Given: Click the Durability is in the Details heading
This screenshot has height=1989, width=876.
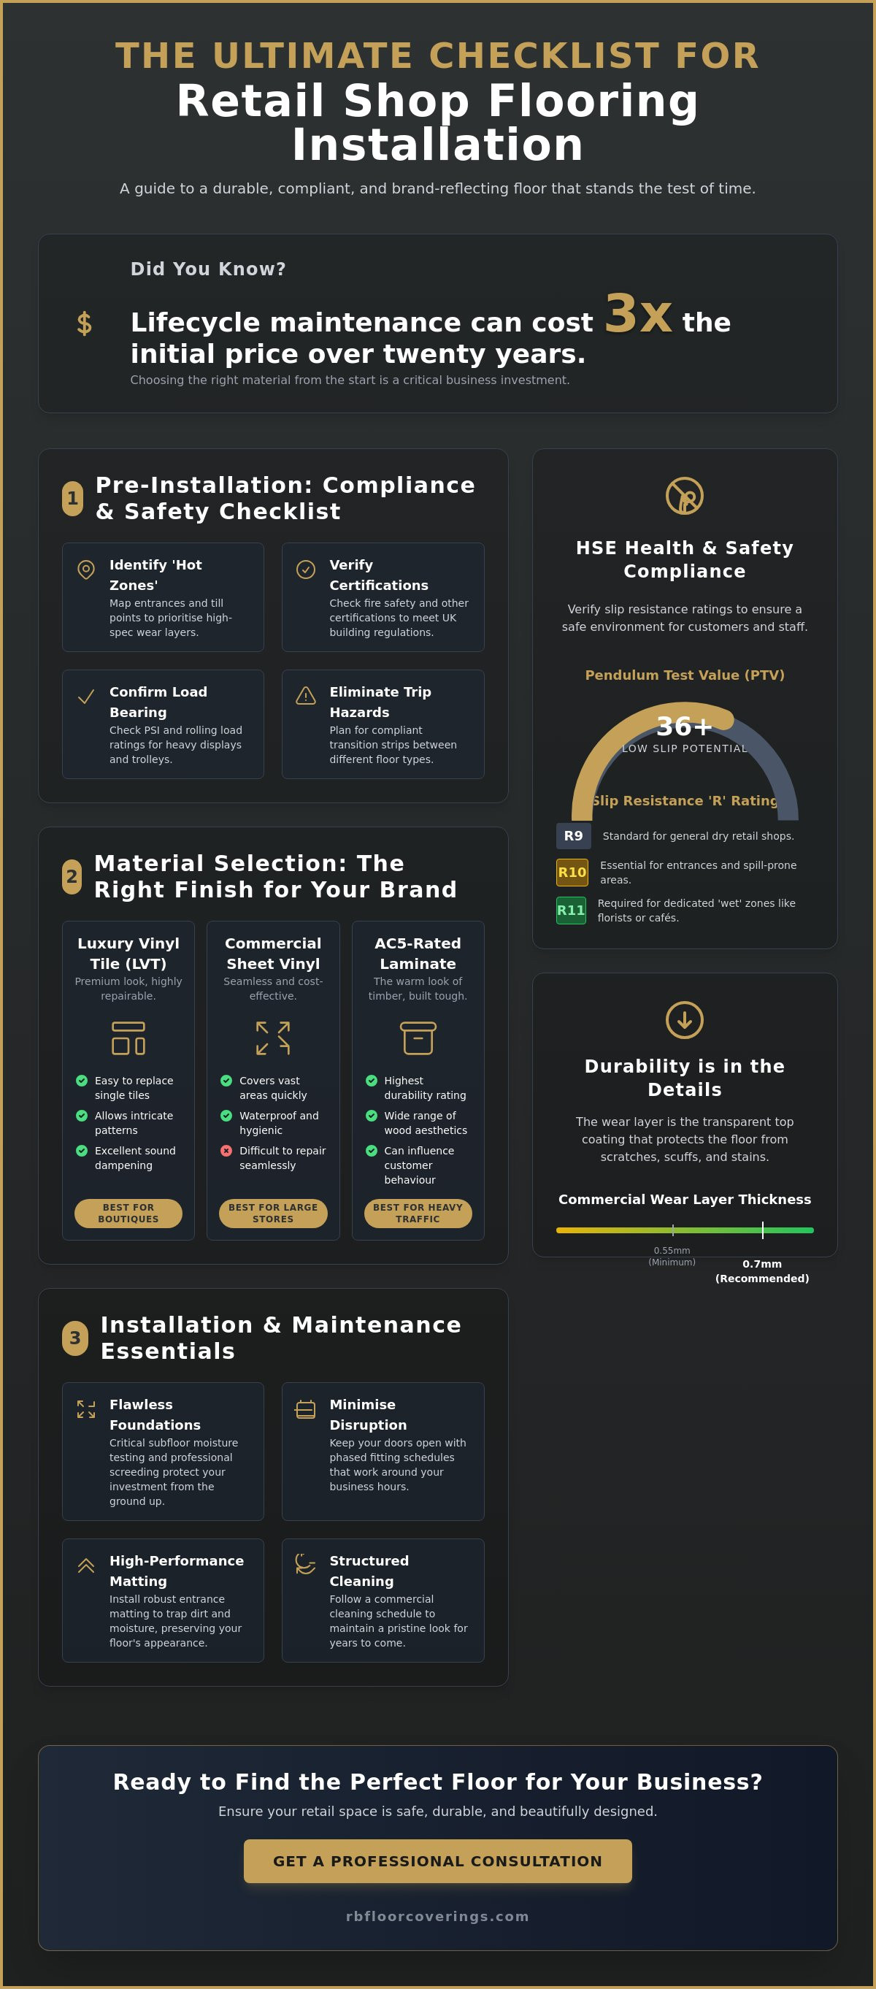Looking at the screenshot, I should pyautogui.click(x=685, y=1077).
